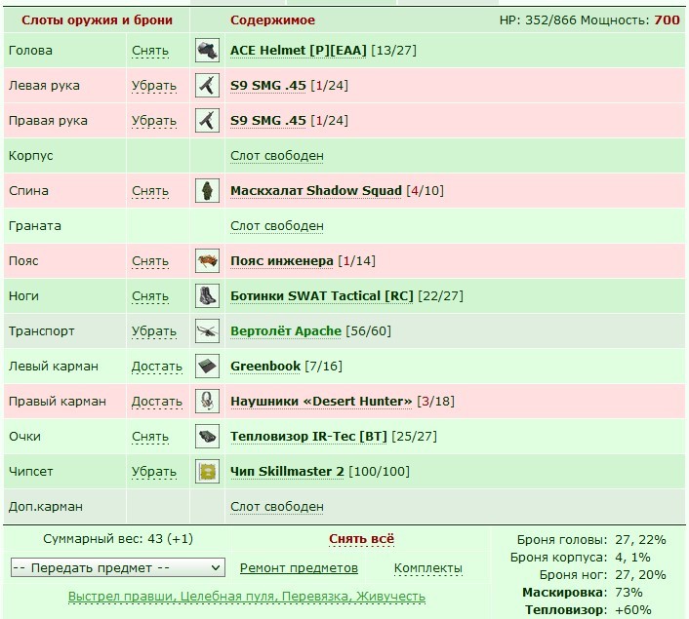Open the Передать предмет dropdown
Screen dimensions: 689x619
point(118,567)
